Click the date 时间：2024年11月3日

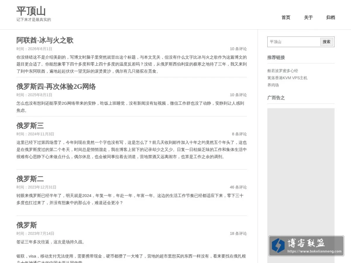tap(35, 134)
